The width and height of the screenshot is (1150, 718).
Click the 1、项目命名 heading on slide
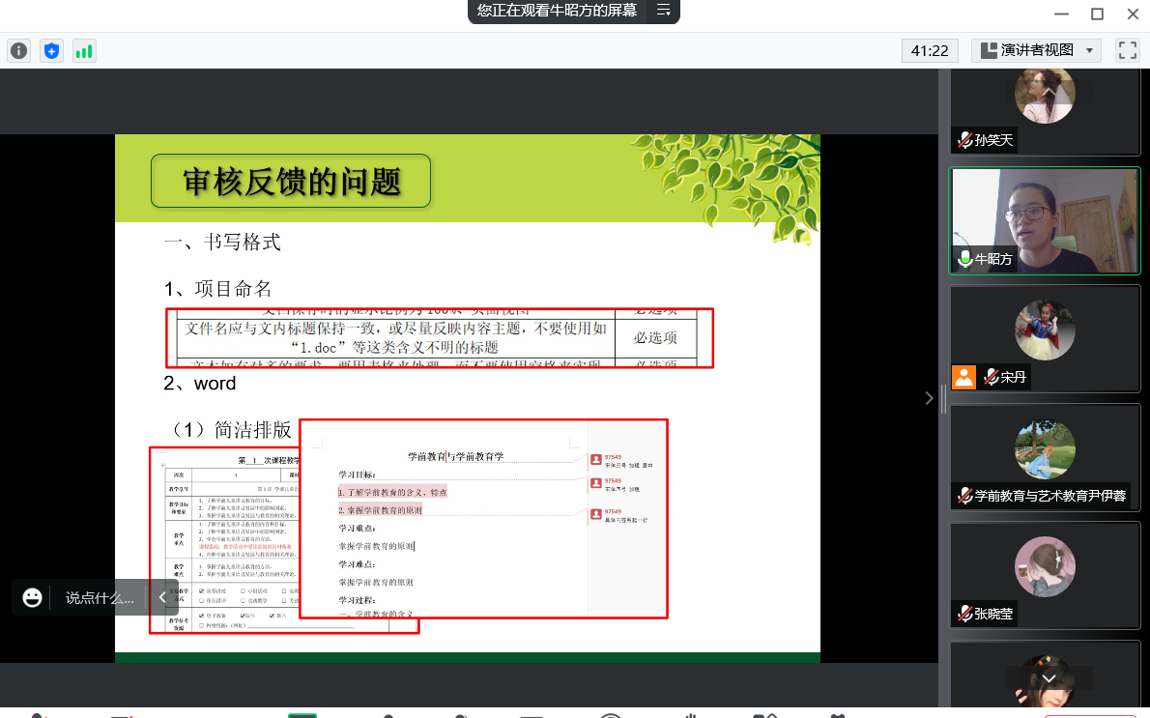[x=217, y=289]
